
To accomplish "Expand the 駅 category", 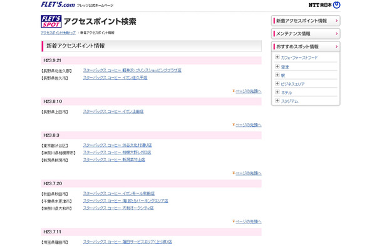I will pyautogui.click(x=277, y=75).
